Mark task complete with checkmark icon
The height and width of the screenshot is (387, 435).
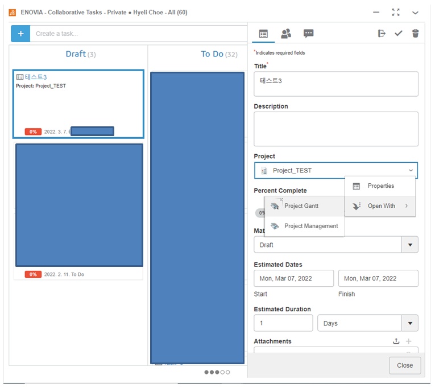[399, 34]
